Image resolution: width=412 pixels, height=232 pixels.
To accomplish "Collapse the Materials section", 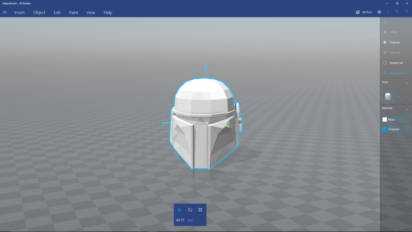I will coord(407,109).
